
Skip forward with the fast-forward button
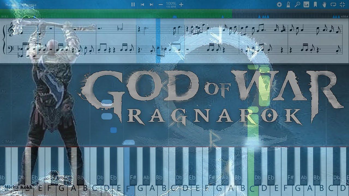151,4
